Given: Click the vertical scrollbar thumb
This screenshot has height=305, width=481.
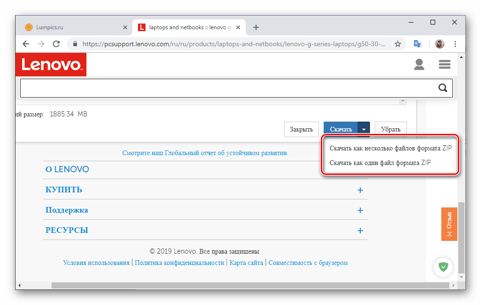Looking at the screenshot, I should (x=461, y=238).
